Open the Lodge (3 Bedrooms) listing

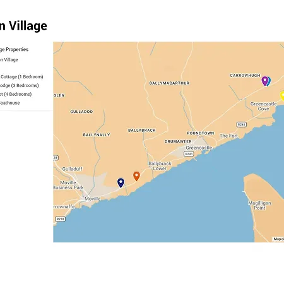[20, 85]
